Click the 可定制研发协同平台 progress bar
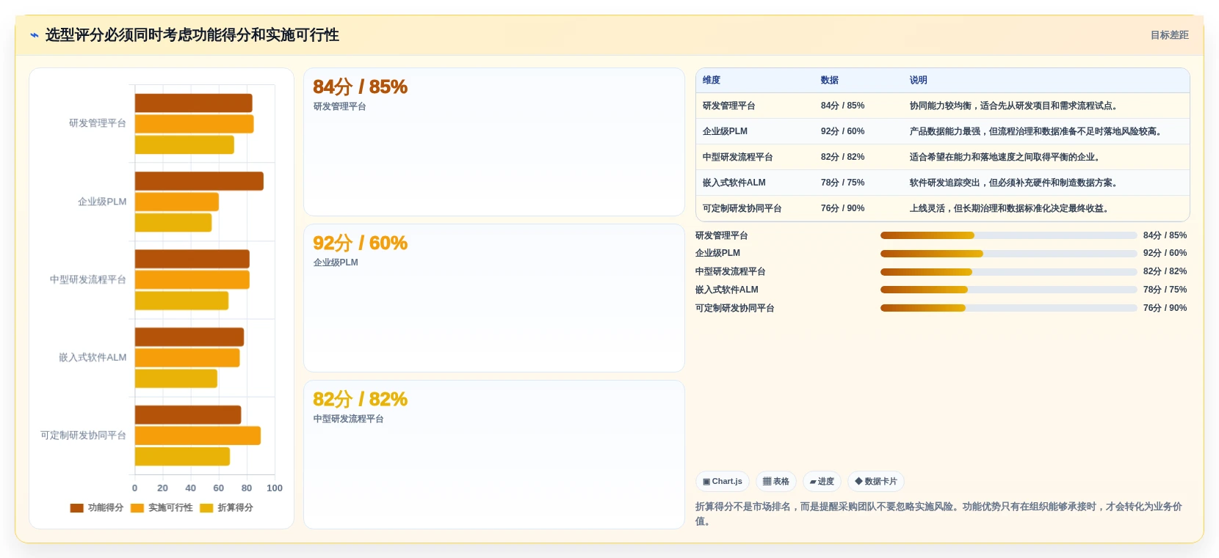Viewport: 1219px width, 558px height. [x=1009, y=308]
